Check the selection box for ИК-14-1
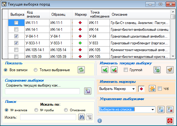 click(16, 30)
